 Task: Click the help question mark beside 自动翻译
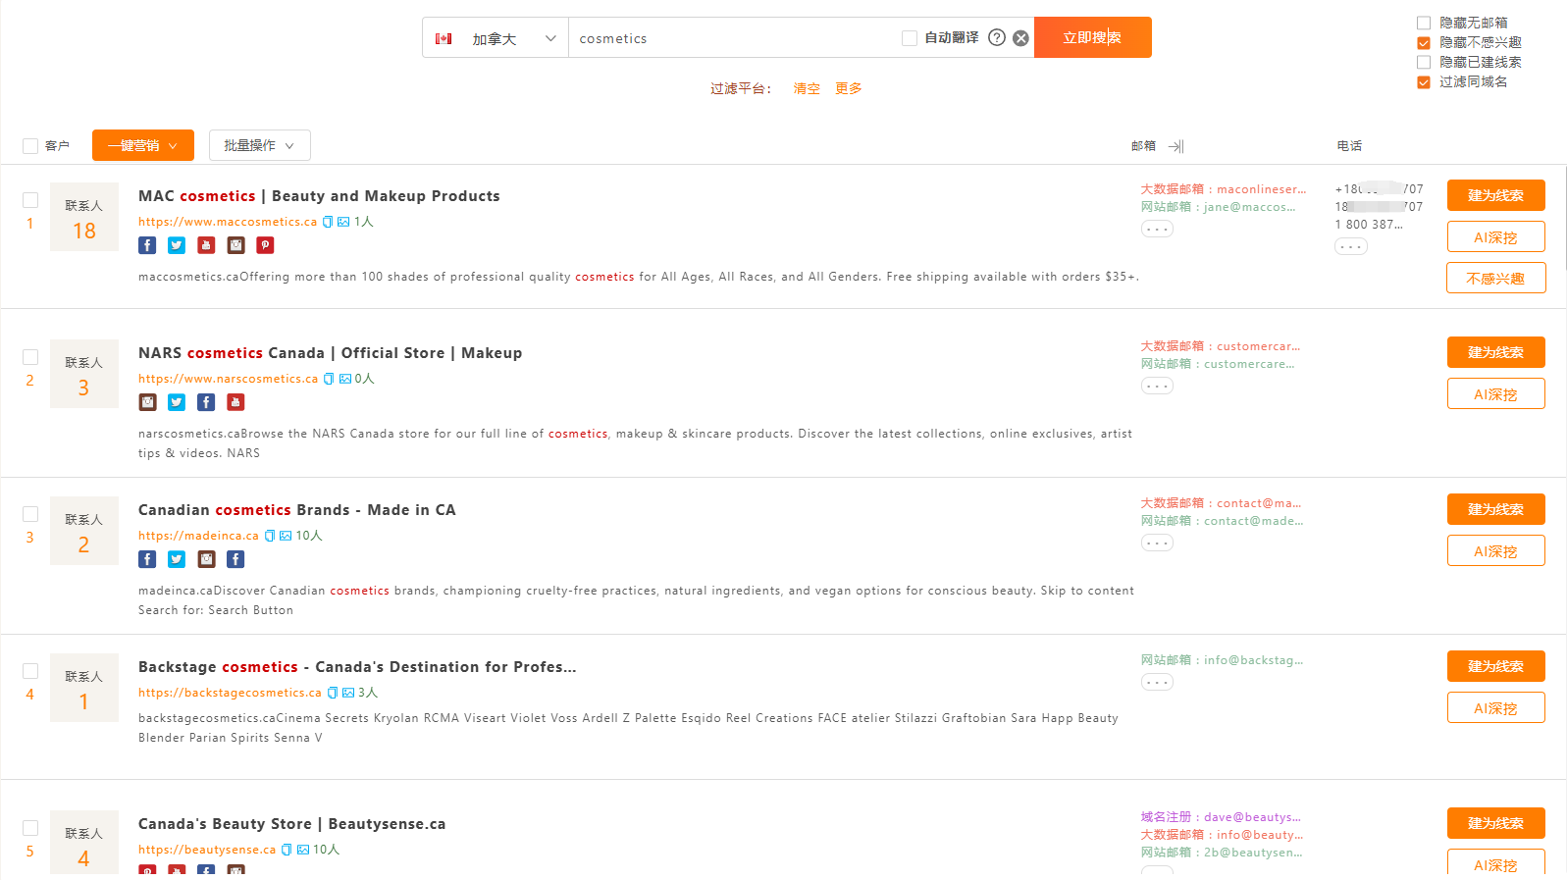click(997, 37)
